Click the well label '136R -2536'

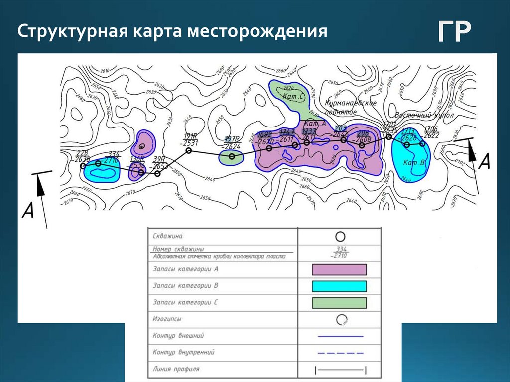tap(137, 162)
